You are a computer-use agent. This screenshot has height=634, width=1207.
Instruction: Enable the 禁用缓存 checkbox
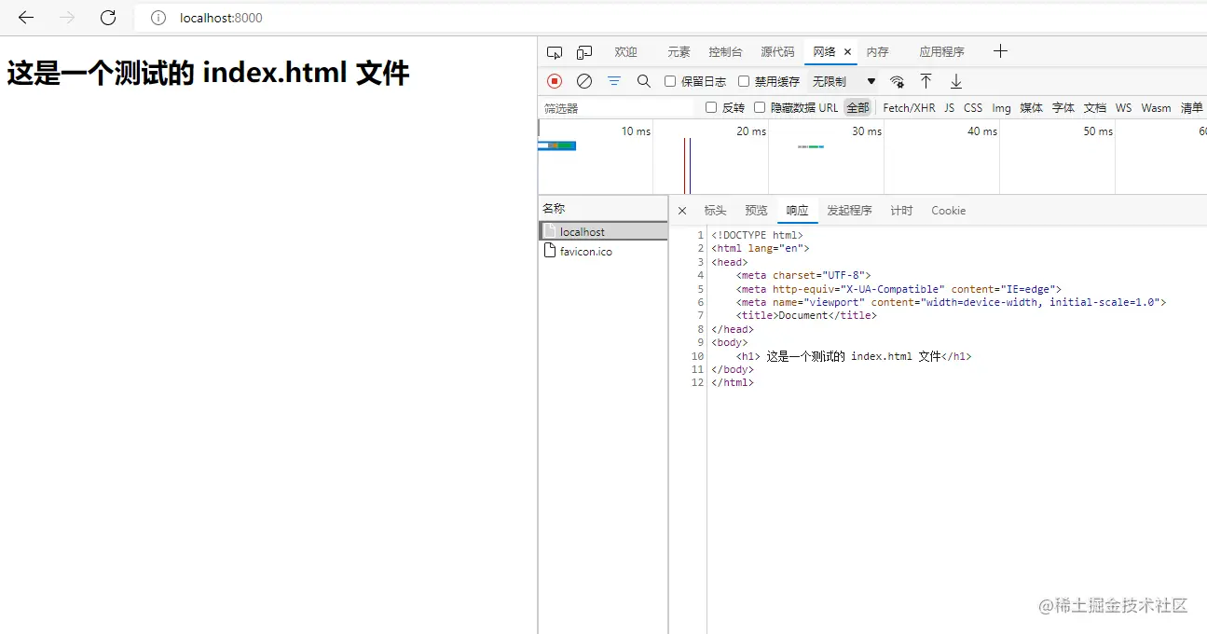tap(742, 81)
